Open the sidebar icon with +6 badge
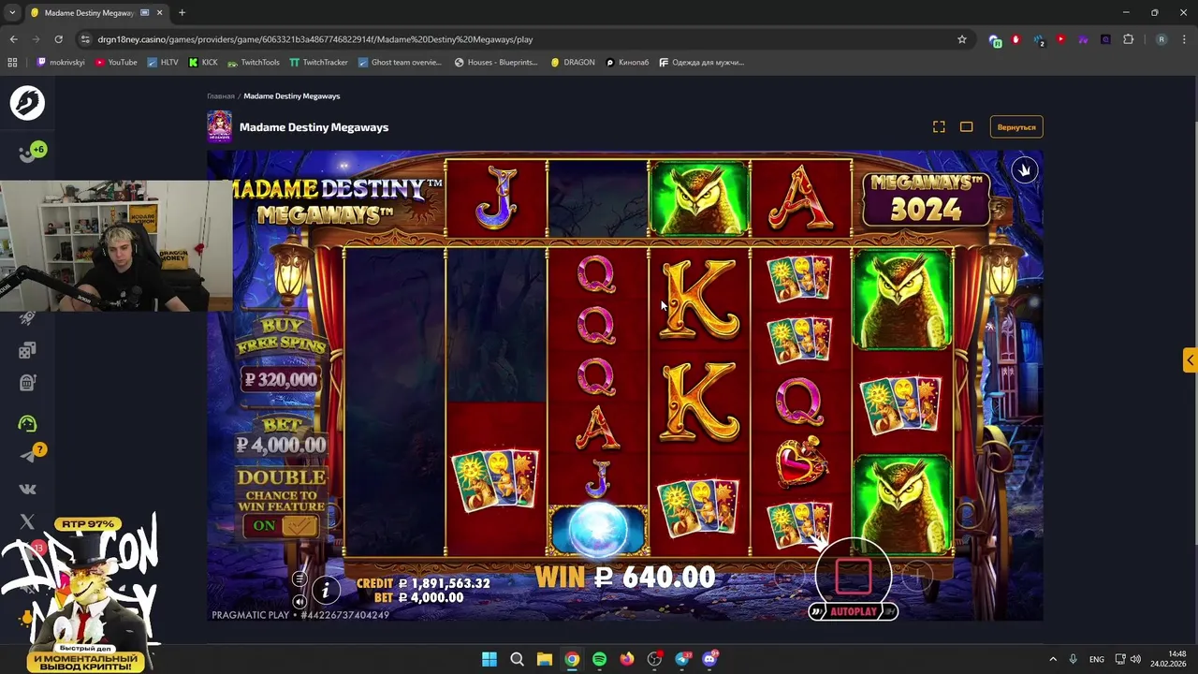This screenshot has height=674, width=1198. (x=31, y=153)
